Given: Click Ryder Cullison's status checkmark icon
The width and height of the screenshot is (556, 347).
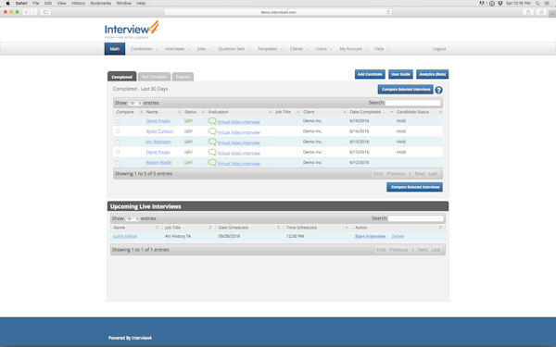Looking at the screenshot, I should (188, 131).
